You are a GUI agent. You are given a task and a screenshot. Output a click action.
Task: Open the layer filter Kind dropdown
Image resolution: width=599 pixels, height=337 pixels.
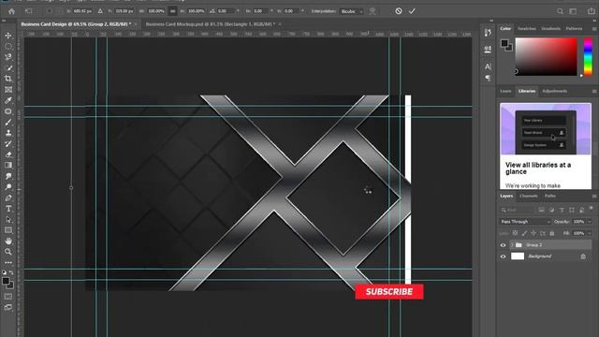click(518, 210)
